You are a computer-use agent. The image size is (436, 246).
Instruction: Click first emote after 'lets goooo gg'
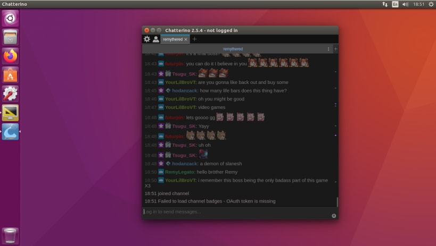point(220,117)
